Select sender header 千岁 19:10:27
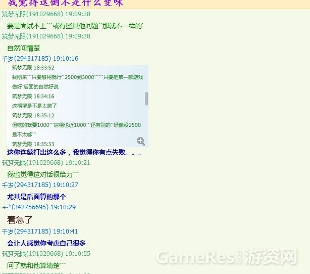The height and width of the screenshot is (274, 310). [x=40, y=185]
